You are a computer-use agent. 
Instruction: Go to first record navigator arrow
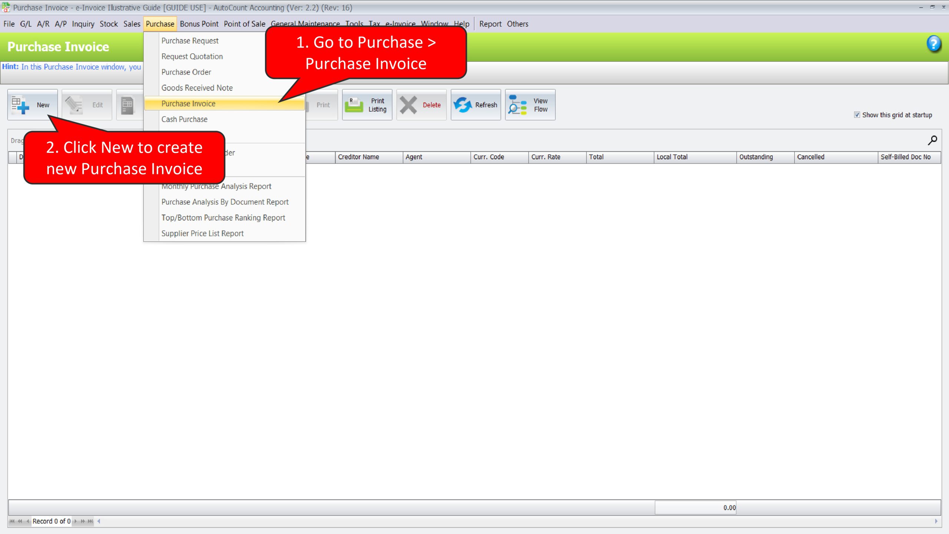tap(12, 521)
